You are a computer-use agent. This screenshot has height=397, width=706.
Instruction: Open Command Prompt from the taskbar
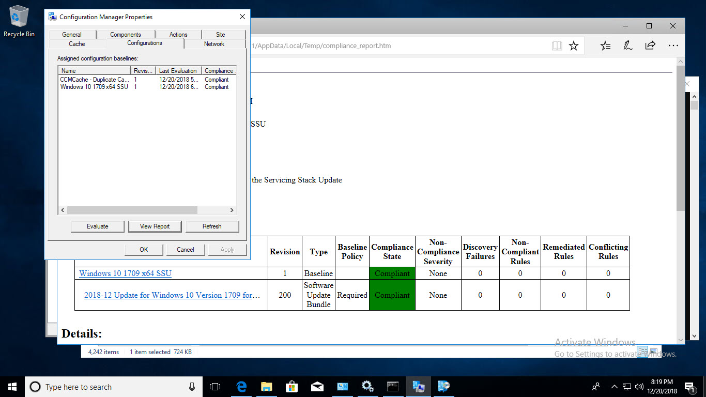tap(393, 387)
